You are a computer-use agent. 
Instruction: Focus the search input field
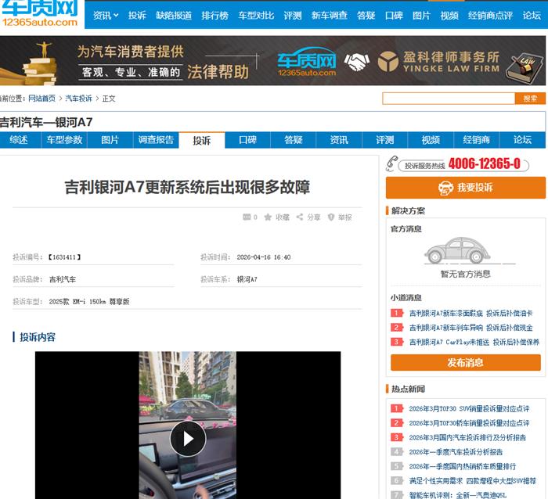pos(448,99)
